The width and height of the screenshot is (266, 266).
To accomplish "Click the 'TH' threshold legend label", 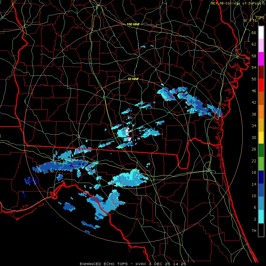I will click(254, 231).
